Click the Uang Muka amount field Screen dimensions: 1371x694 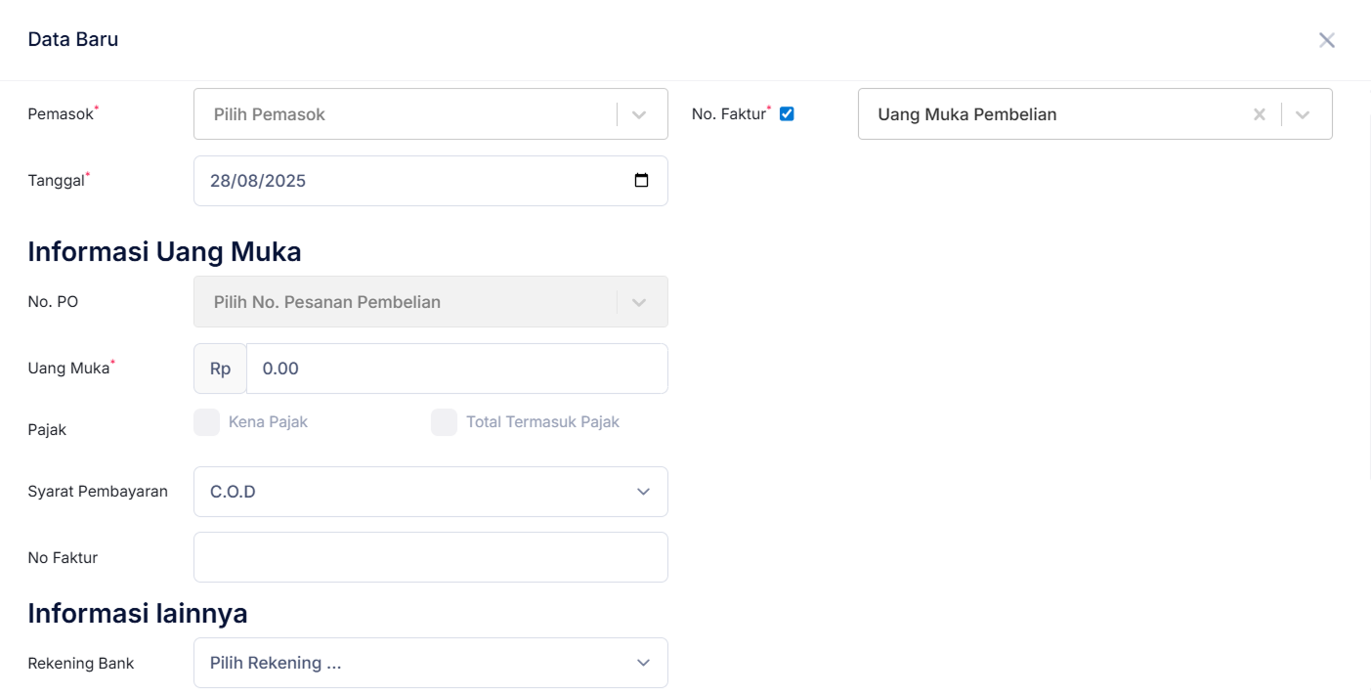(x=456, y=369)
